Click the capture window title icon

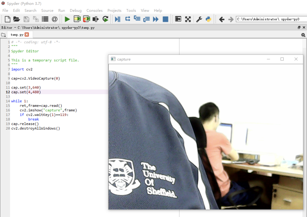pos(113,59)
